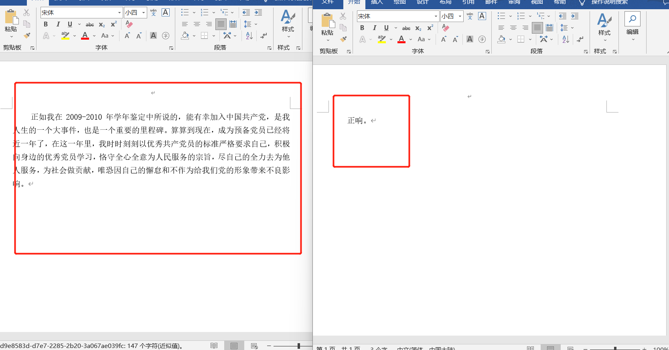The width and height of the screenshot is (669, 350).
Task: Switch to 审阅 tab in right Word window
Action: [514, 2]
